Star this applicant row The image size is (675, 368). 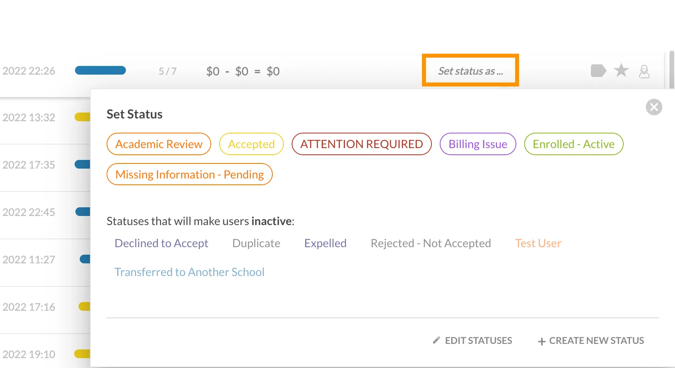point(621,71)
